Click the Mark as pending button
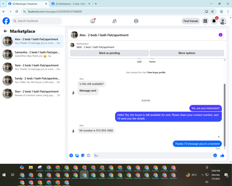This screenshot has height=186, width=232. click(x=110, y=53)
